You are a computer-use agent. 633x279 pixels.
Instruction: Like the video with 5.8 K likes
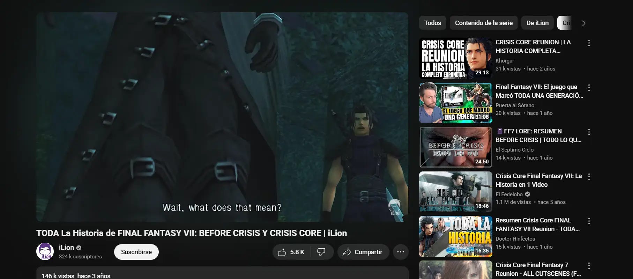tap(291, 252)
